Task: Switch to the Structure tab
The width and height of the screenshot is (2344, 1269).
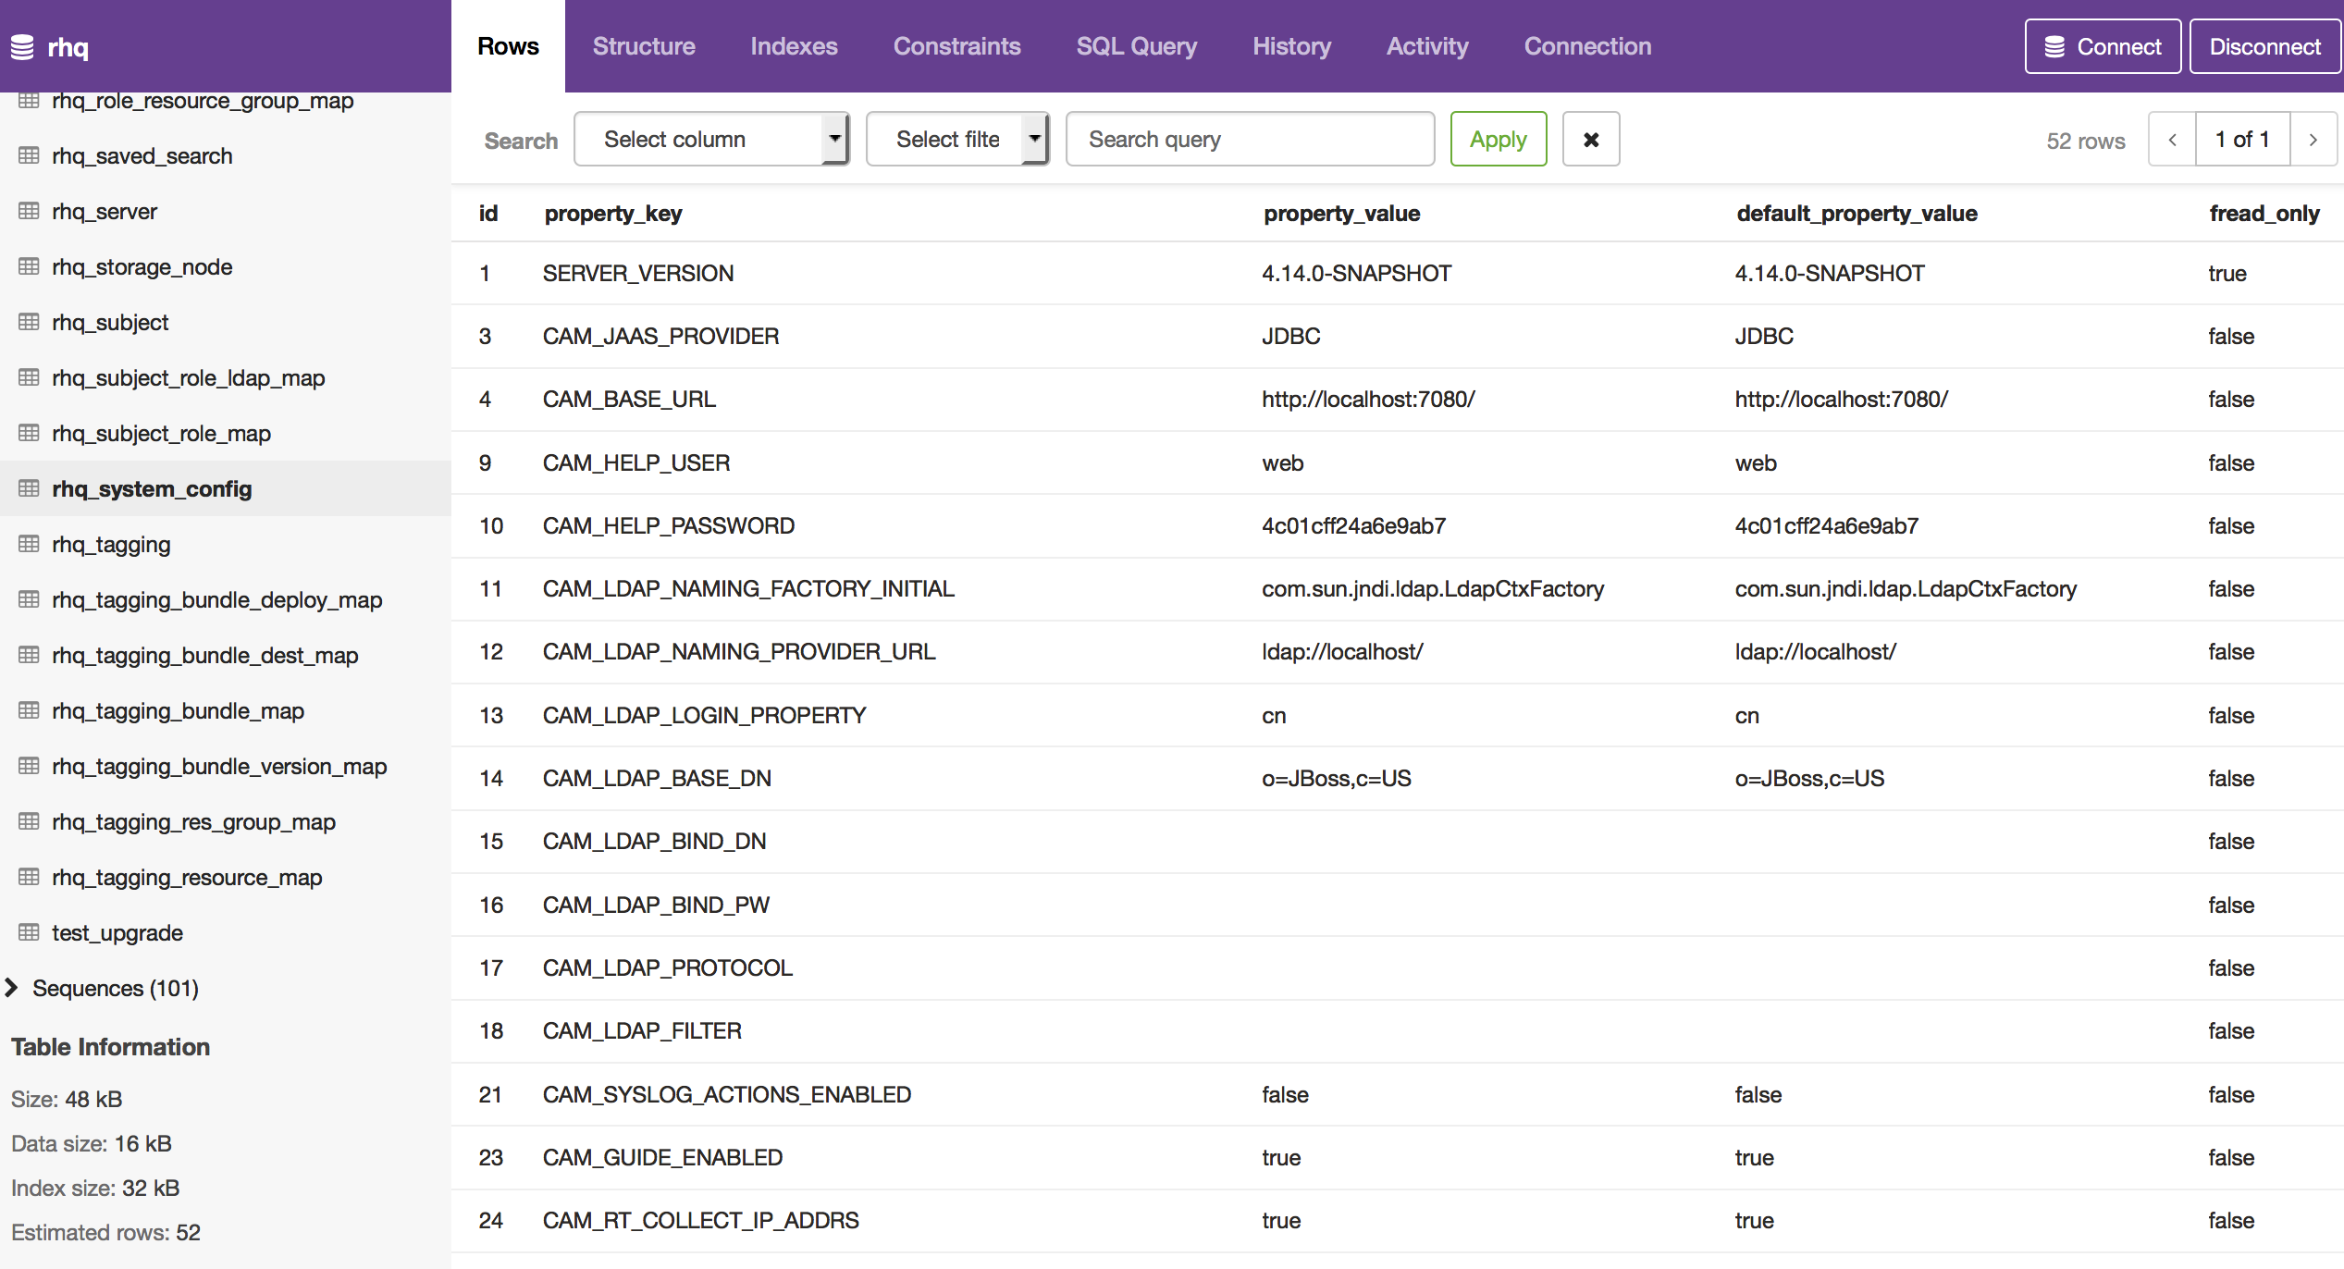Action: tap(643, 46)
